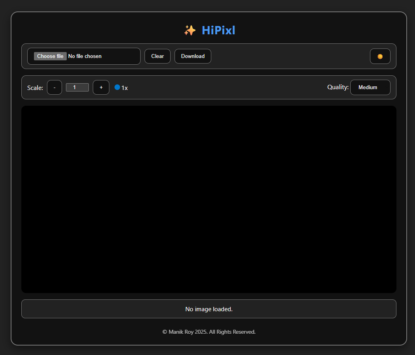
Task: Click the Manik Roy copyright footer text
Action: tap(209, 332)
